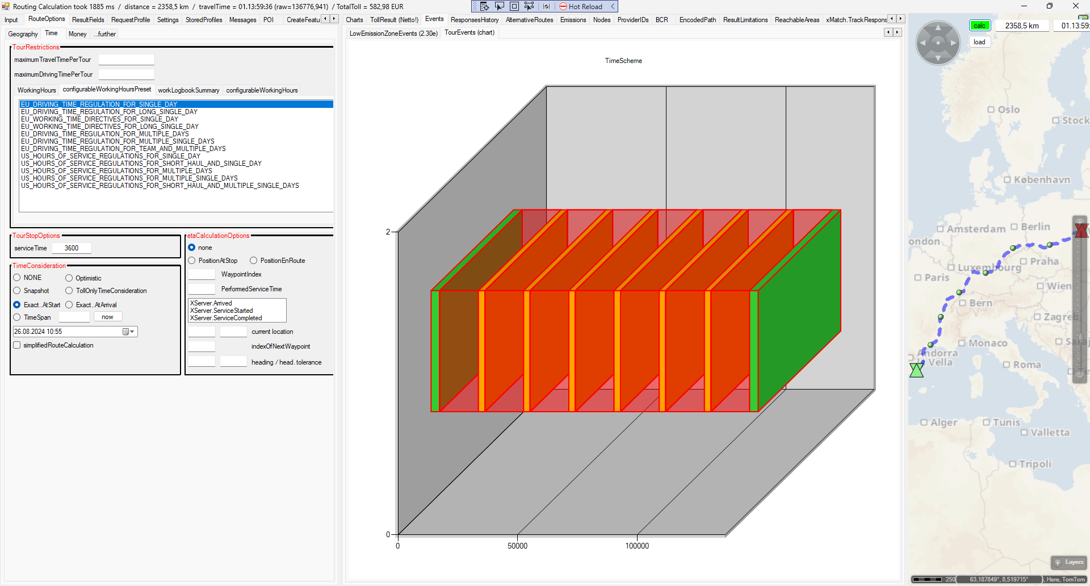
Task: Collapse the debug toolbar with chevron
Action: point(613,6)
